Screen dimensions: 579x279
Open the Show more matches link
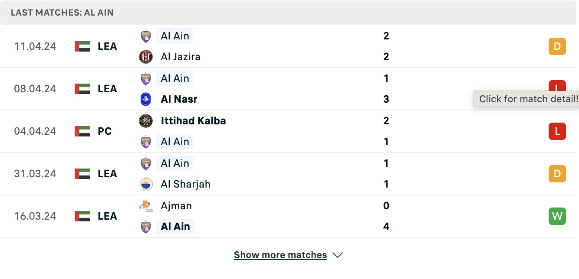[x=280, y=255]
